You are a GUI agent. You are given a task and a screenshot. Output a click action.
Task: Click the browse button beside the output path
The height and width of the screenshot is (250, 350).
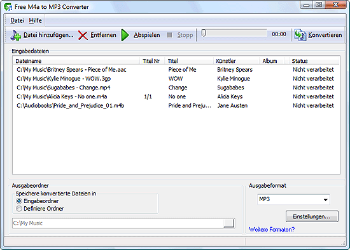coord(229,223)
